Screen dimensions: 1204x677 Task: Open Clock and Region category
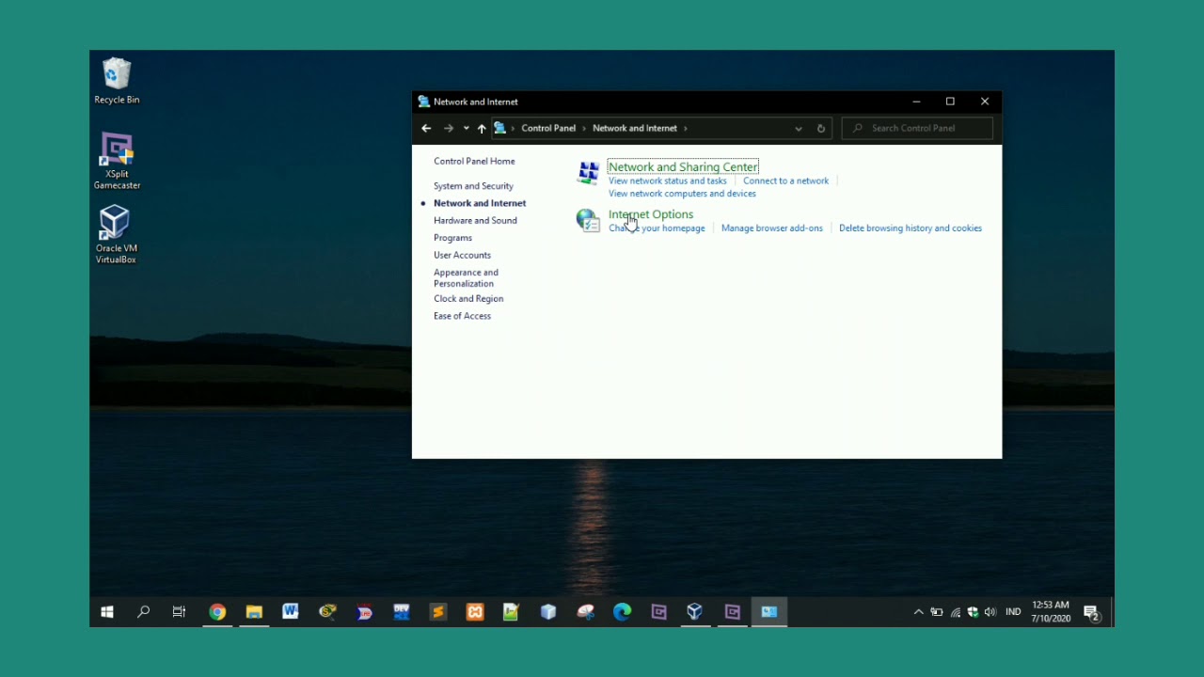pyautogui.click(x=468, y=299)
